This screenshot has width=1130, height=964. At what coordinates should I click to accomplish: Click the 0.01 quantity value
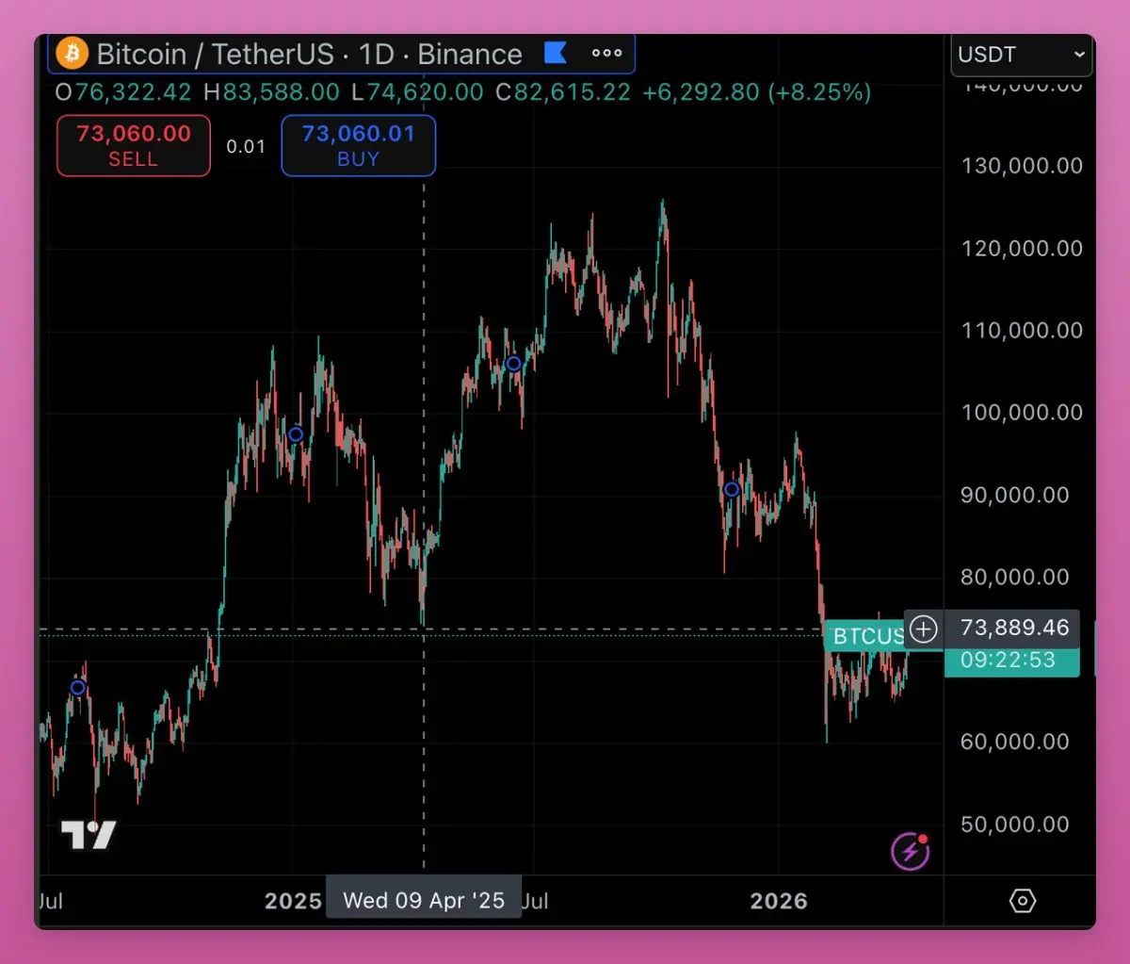coord(246,146)
